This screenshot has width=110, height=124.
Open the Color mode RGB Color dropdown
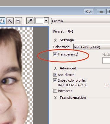[x=92, y=47]
